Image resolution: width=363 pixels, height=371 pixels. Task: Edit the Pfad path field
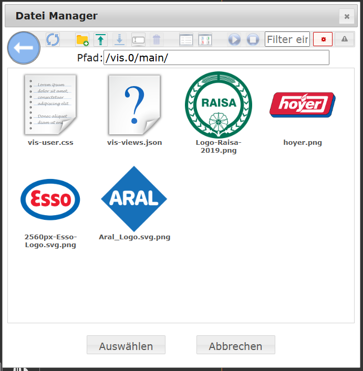tap(216, 58)
